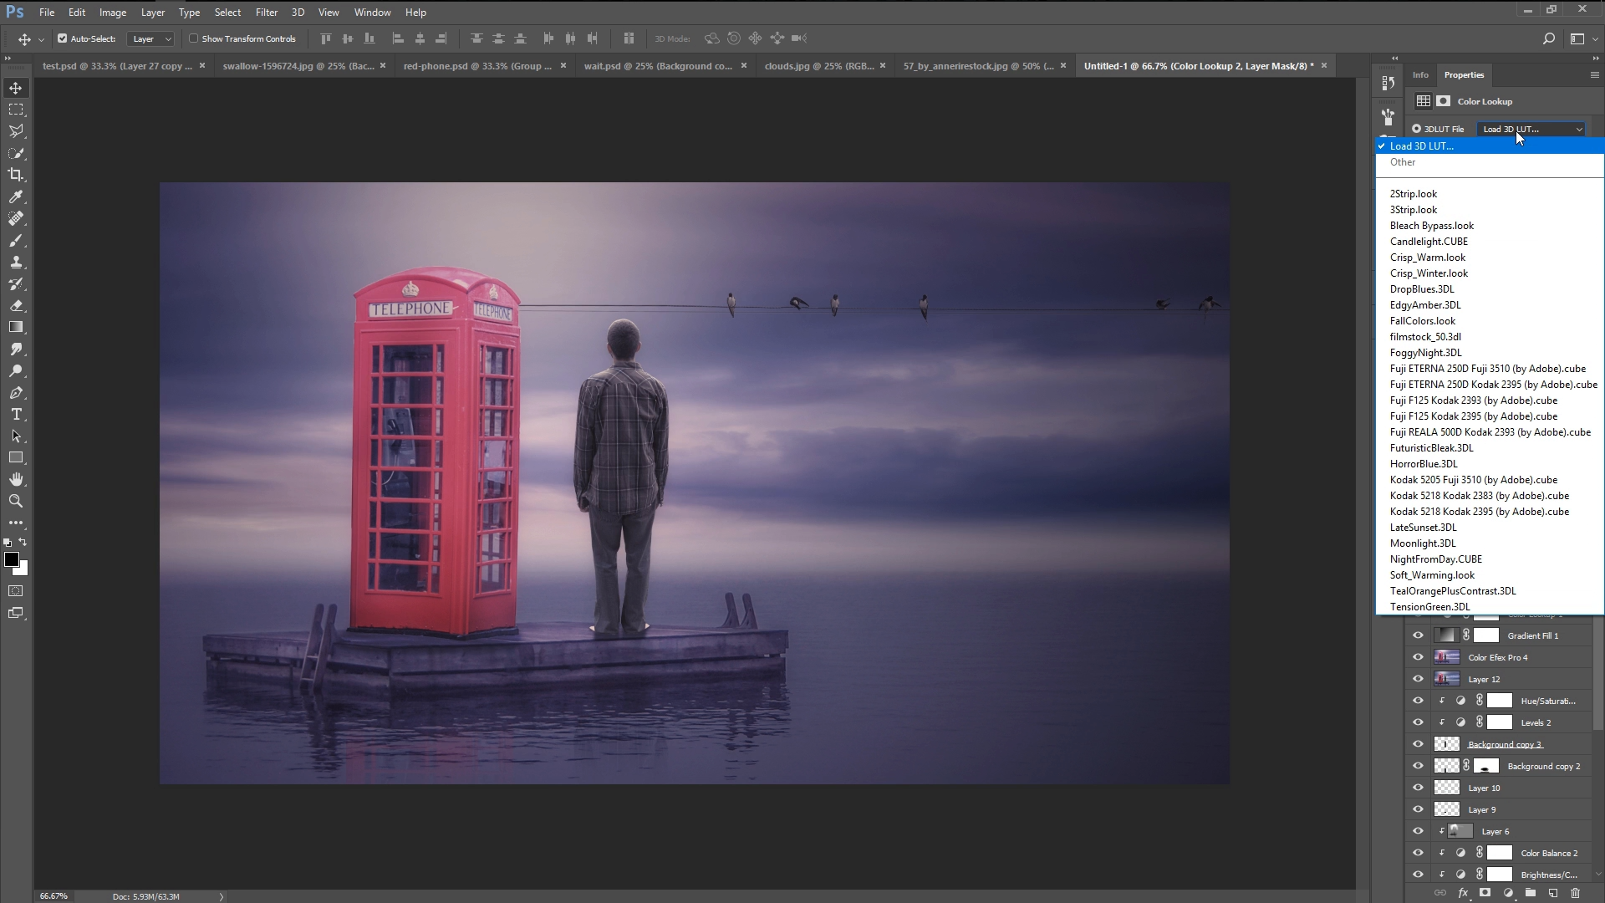
Task: Switch to the Info panel tab
Action: 1420,75
